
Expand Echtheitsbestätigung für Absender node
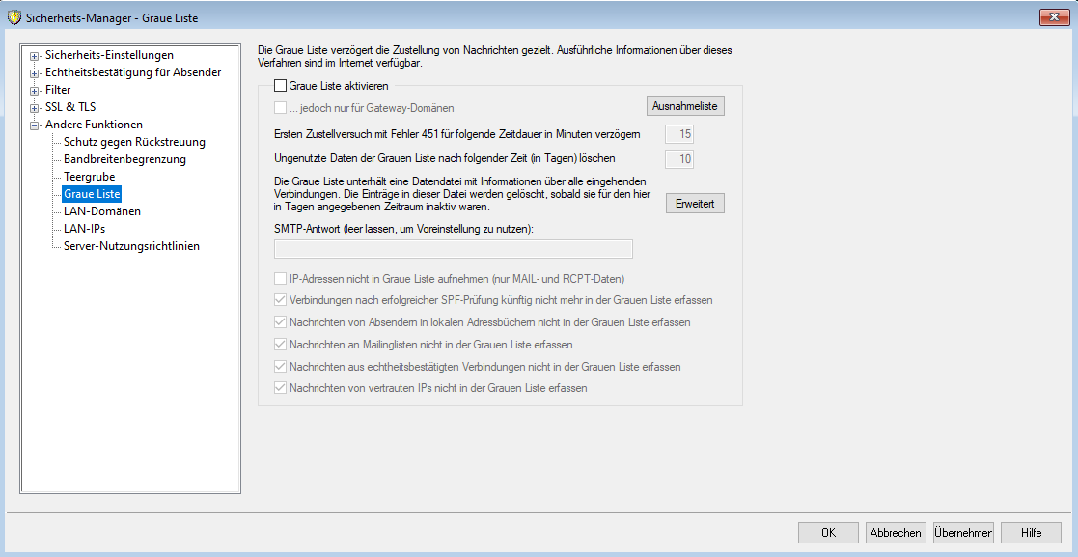click(35, 73)
